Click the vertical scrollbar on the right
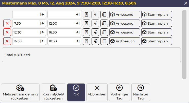The width and height of the screenshot is (189, 103). 184,44
